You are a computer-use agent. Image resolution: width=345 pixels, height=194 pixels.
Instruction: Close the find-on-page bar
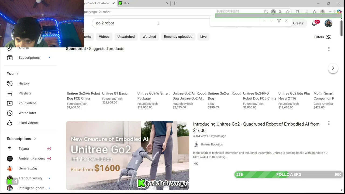pyautogui.click(x=286, y=21)
